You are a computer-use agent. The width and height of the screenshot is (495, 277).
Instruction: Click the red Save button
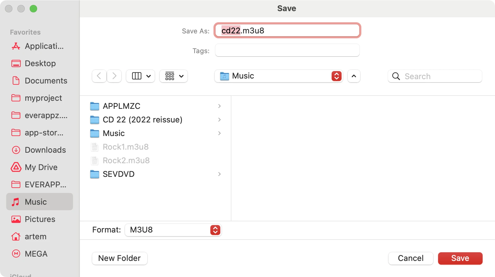tap(460, 258)
